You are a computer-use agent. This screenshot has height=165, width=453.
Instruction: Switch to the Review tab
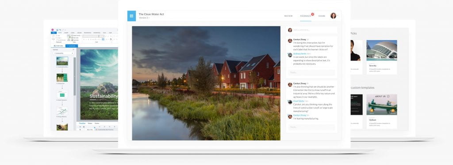[x=288, y=16]
